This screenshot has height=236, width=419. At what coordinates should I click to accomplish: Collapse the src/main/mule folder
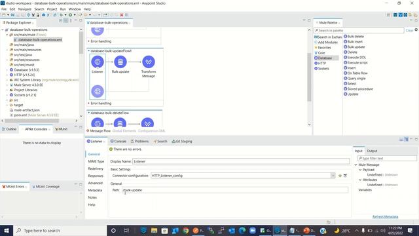coord(7,35)
